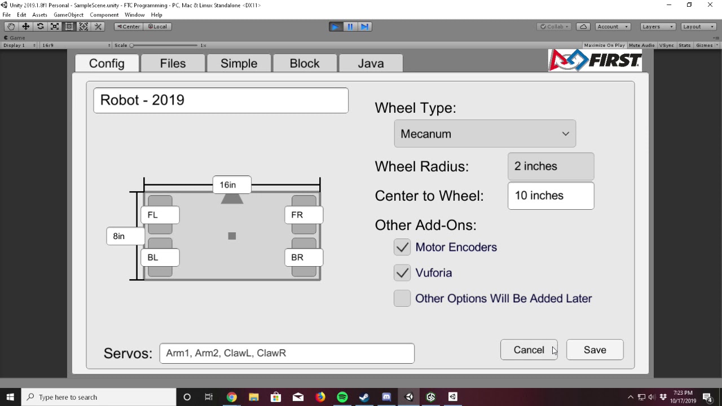This screenshot has width=722, height=406.
Task: Select the Rotate tool
Action: tap(40, 27)
